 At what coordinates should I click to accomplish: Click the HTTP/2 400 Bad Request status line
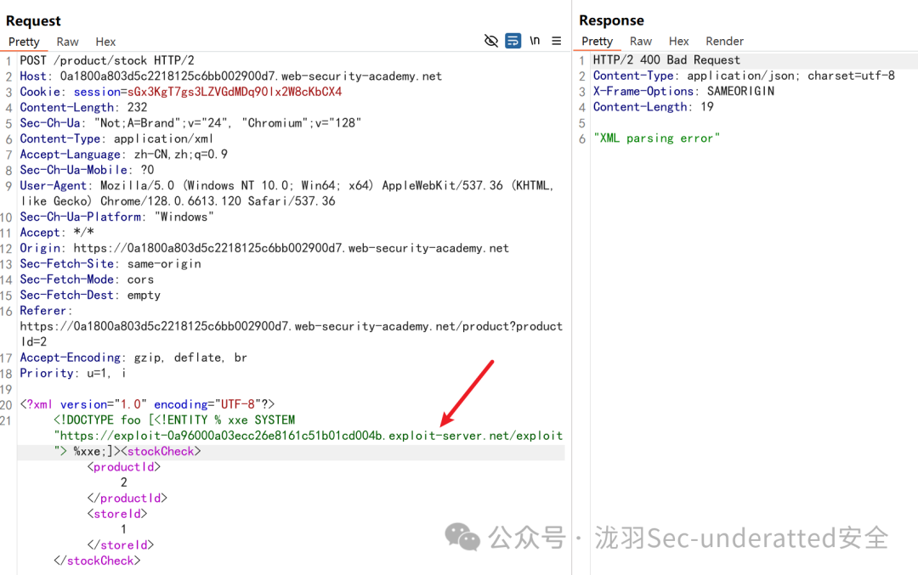[x=667, y=59]
